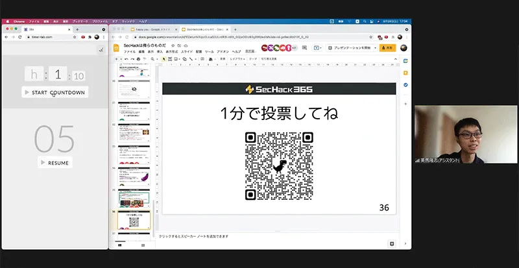Screen dimensions: 519x268
Task: Expand side panel with bottom-right chevron
Action: tap(405, 244)
